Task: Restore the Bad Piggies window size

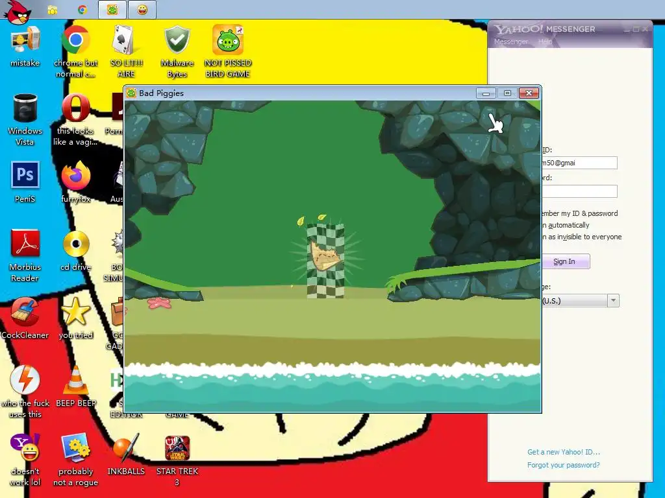Action: 507,93
